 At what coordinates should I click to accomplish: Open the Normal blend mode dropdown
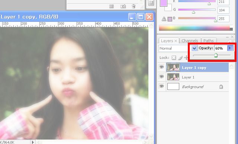[174, 48]
